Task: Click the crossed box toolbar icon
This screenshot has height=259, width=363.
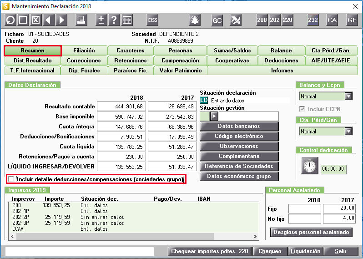Action: (35, 20)
